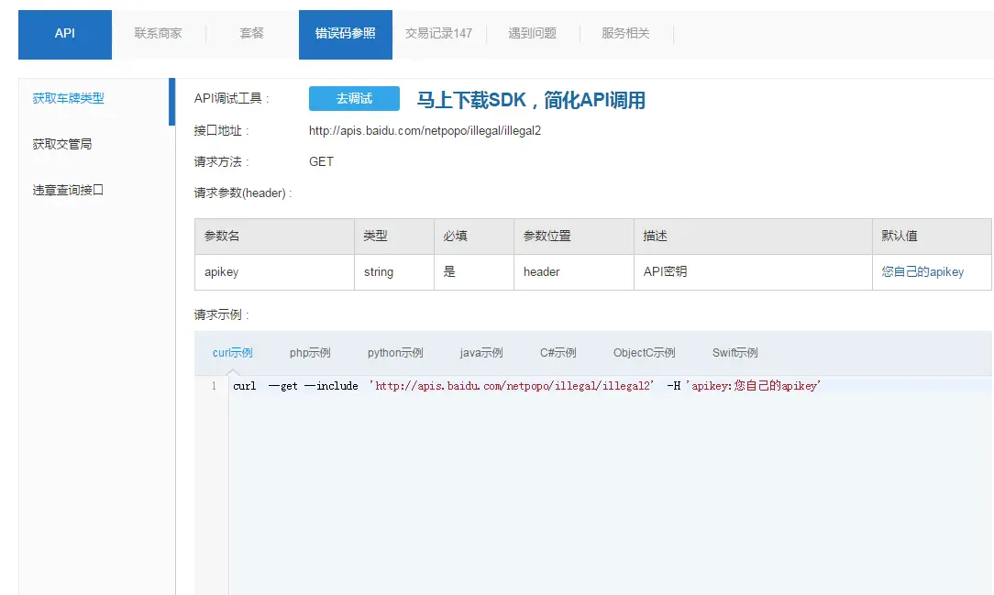Switch to the python示例 code tab
This screenshot has height=595, width=994.
(x=395, y=353)
